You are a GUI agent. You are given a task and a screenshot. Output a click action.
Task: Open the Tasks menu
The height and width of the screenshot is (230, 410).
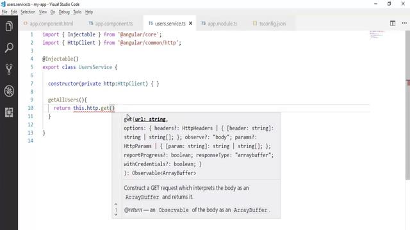pos(77,12)
